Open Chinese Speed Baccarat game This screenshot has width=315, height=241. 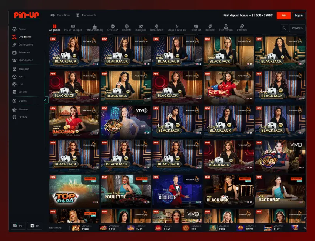[x=74, y=122]
